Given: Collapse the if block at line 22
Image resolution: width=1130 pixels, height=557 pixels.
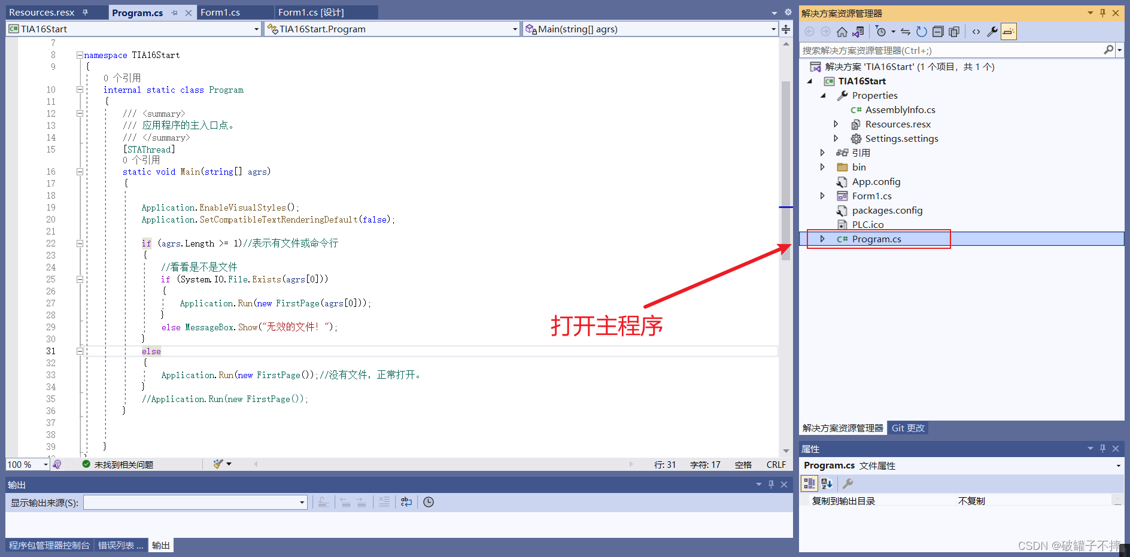Looking at the screenshot, I should (x=80, y=244).
